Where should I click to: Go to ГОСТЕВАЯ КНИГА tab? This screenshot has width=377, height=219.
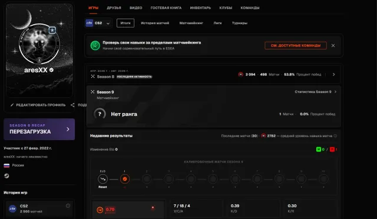(166, 8)
